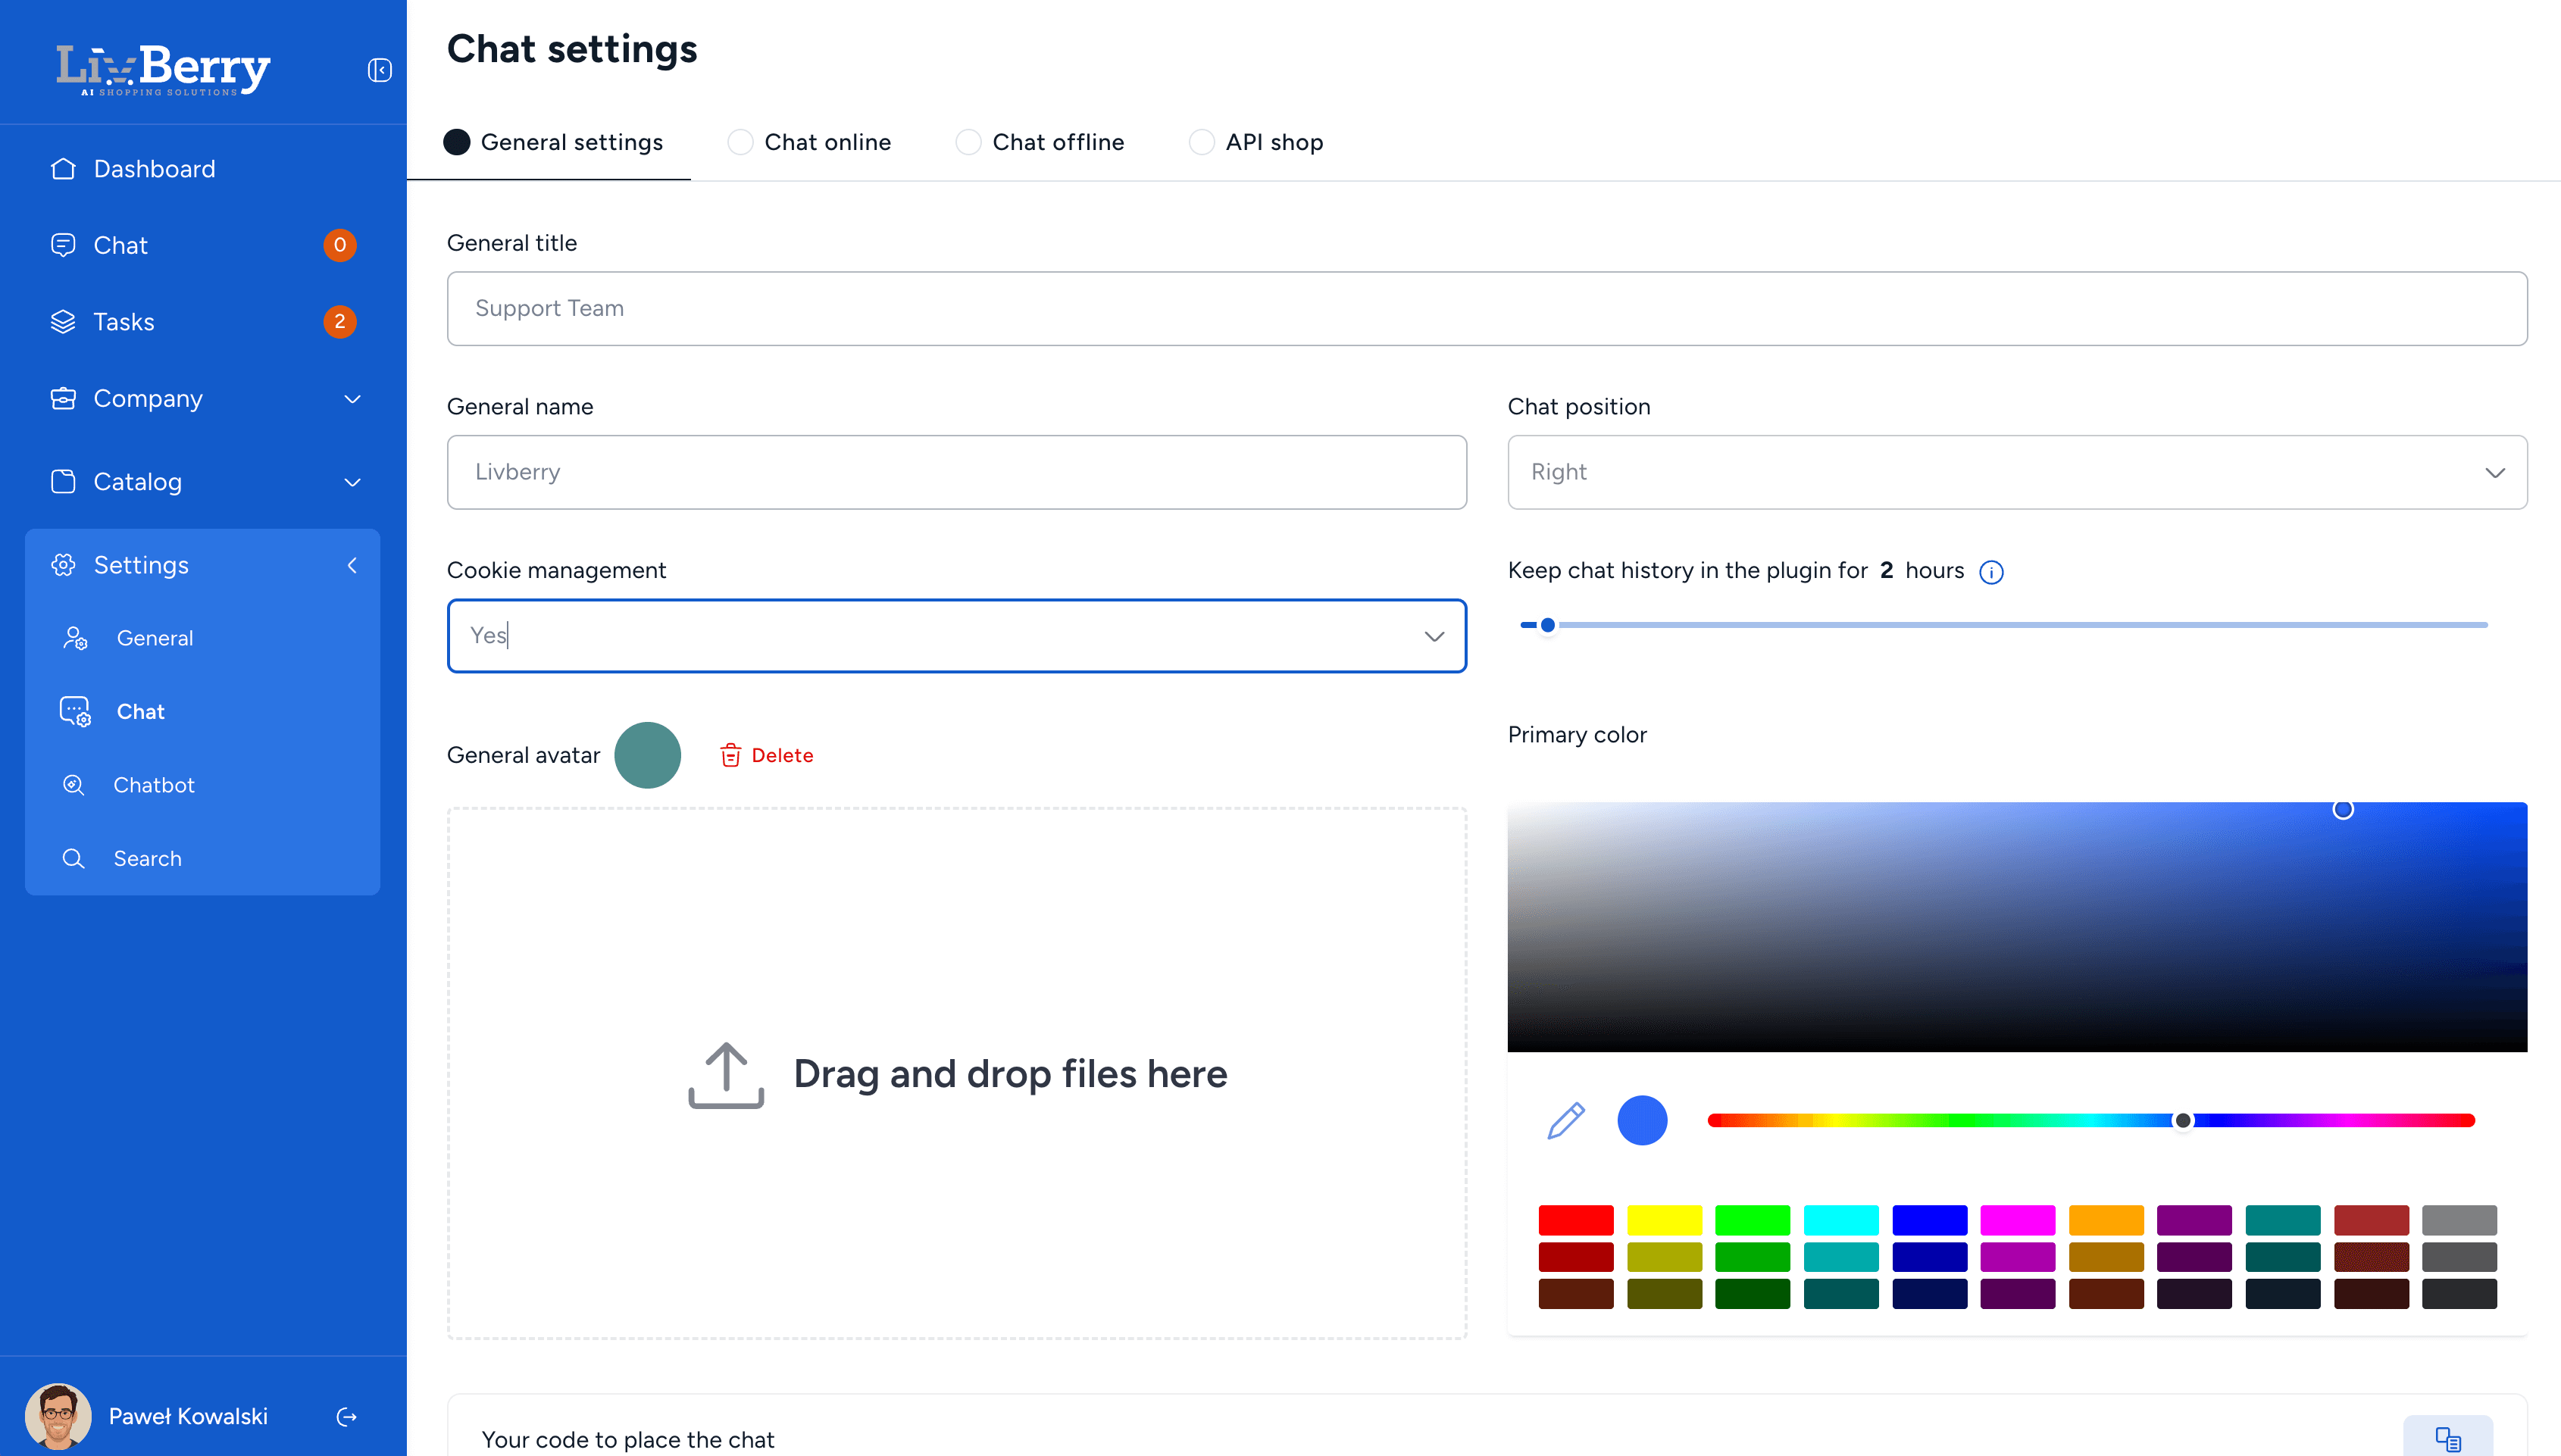Select the Chat online radio tab

[740, 142]
